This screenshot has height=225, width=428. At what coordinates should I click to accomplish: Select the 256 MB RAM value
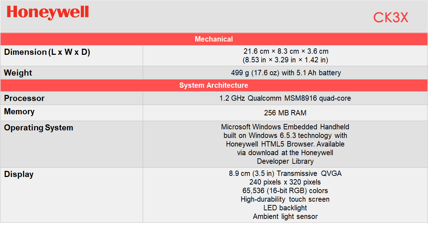pyautogui.click(x=285, y=113)
